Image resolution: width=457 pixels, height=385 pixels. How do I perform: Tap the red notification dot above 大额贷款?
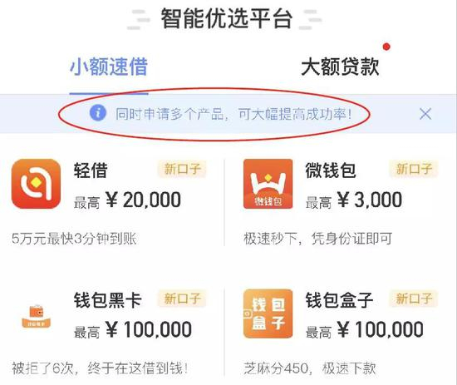(x=386, y=47)
